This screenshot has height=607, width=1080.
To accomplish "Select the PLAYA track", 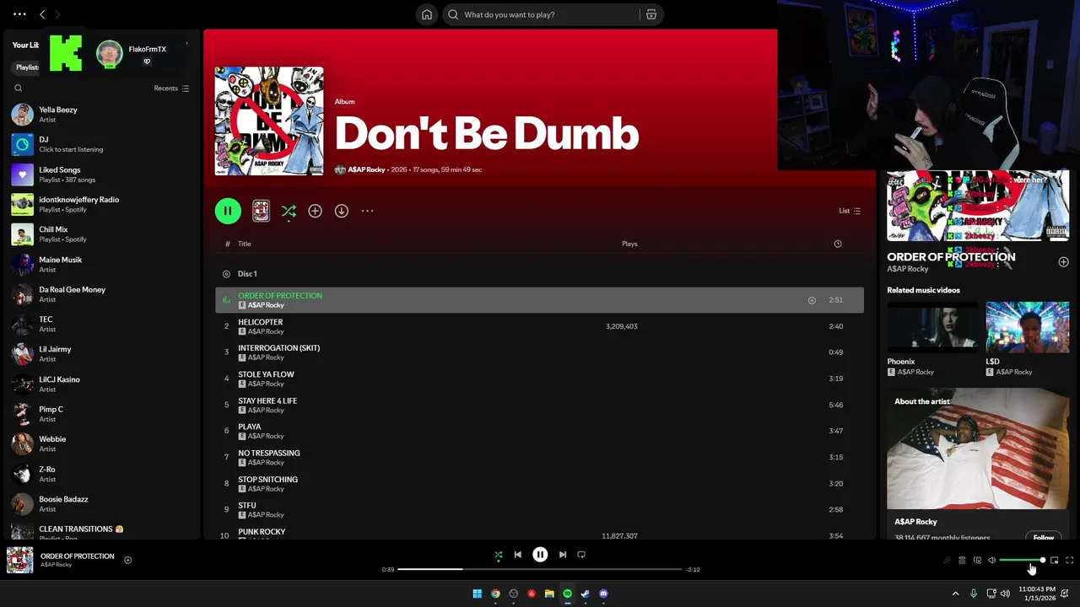I will pyautogui.click(x=539, y=431).
